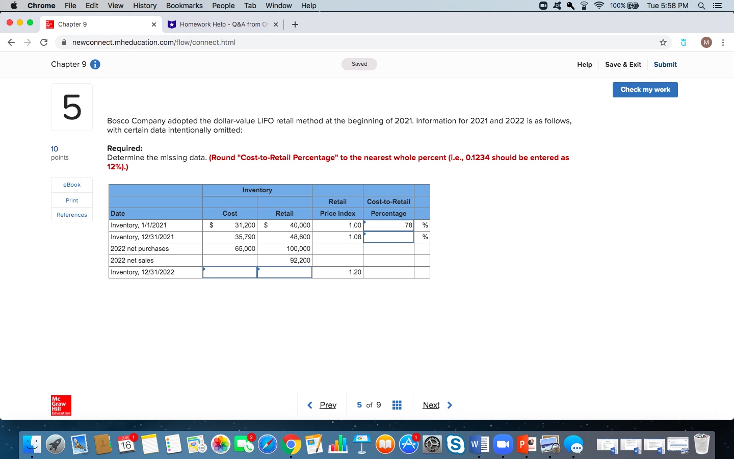The height and width of the screenshot is (459, 734).
Task: Click the bookmark star in the address bar
Action: pyautogui.click(x=663, y=42)
